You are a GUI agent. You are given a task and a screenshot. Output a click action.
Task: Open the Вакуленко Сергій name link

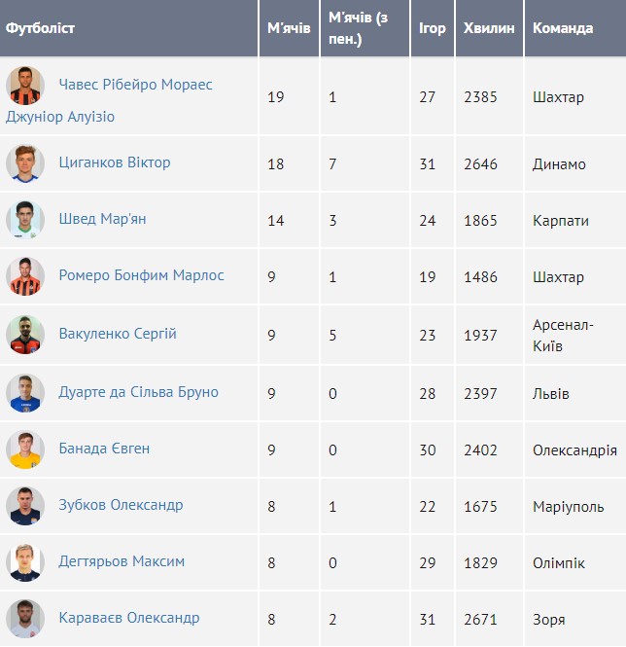pyautogui.click(x=117, y=334)
